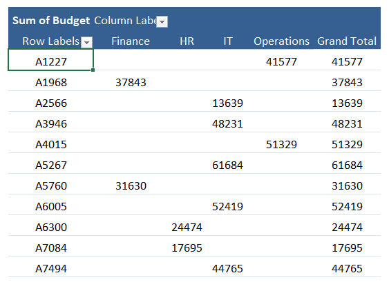Select Operations cell containing 51329

[281, 144]
